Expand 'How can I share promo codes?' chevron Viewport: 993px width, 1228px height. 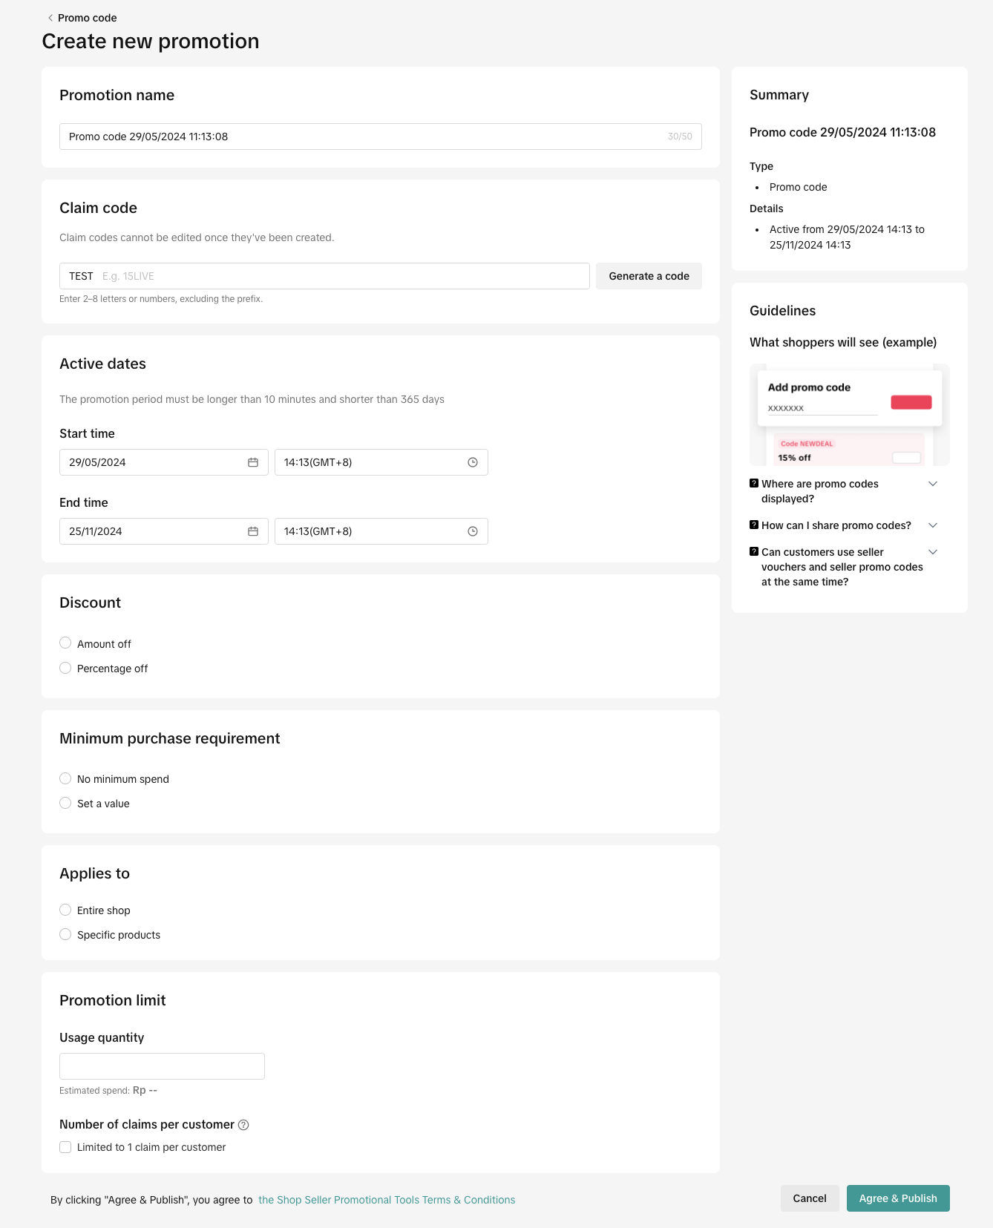tap(933, 525)
